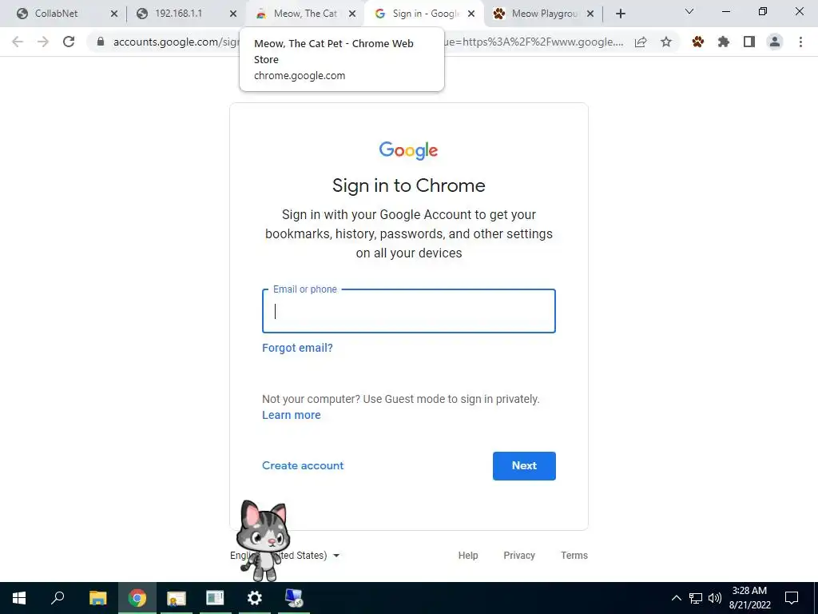Click the Next button
Screen dimensions: 818x614
pos(524,466)
